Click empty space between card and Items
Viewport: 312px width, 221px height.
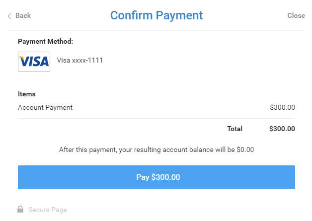tap(156, 80)
